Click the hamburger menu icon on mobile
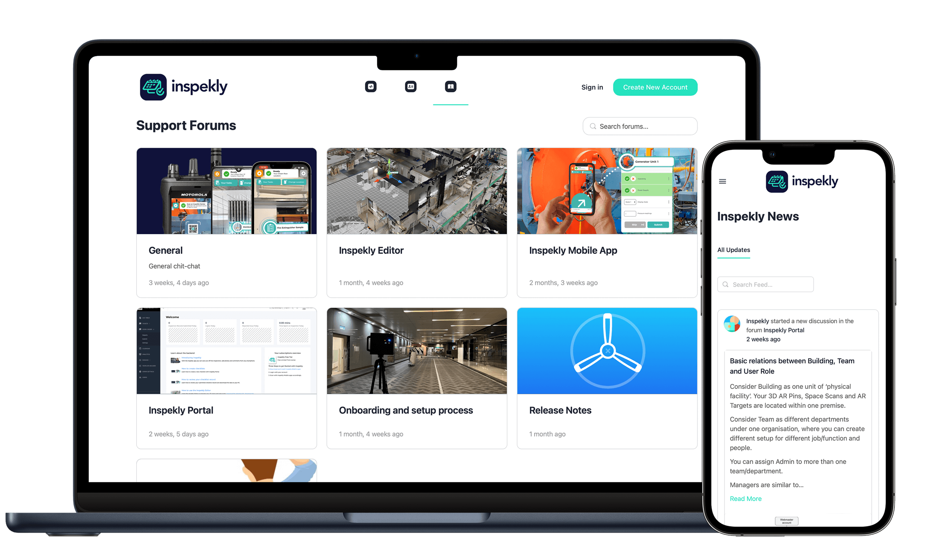925x538 pixels. point(723,181)
